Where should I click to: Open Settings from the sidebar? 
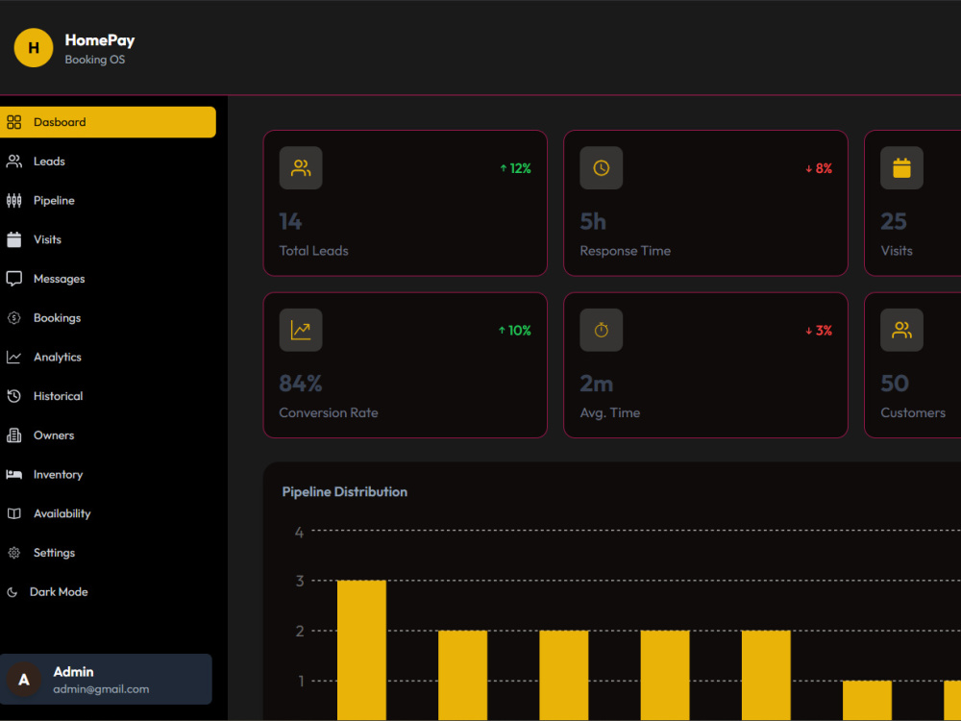pyautogui.click(x=108, y=553)
